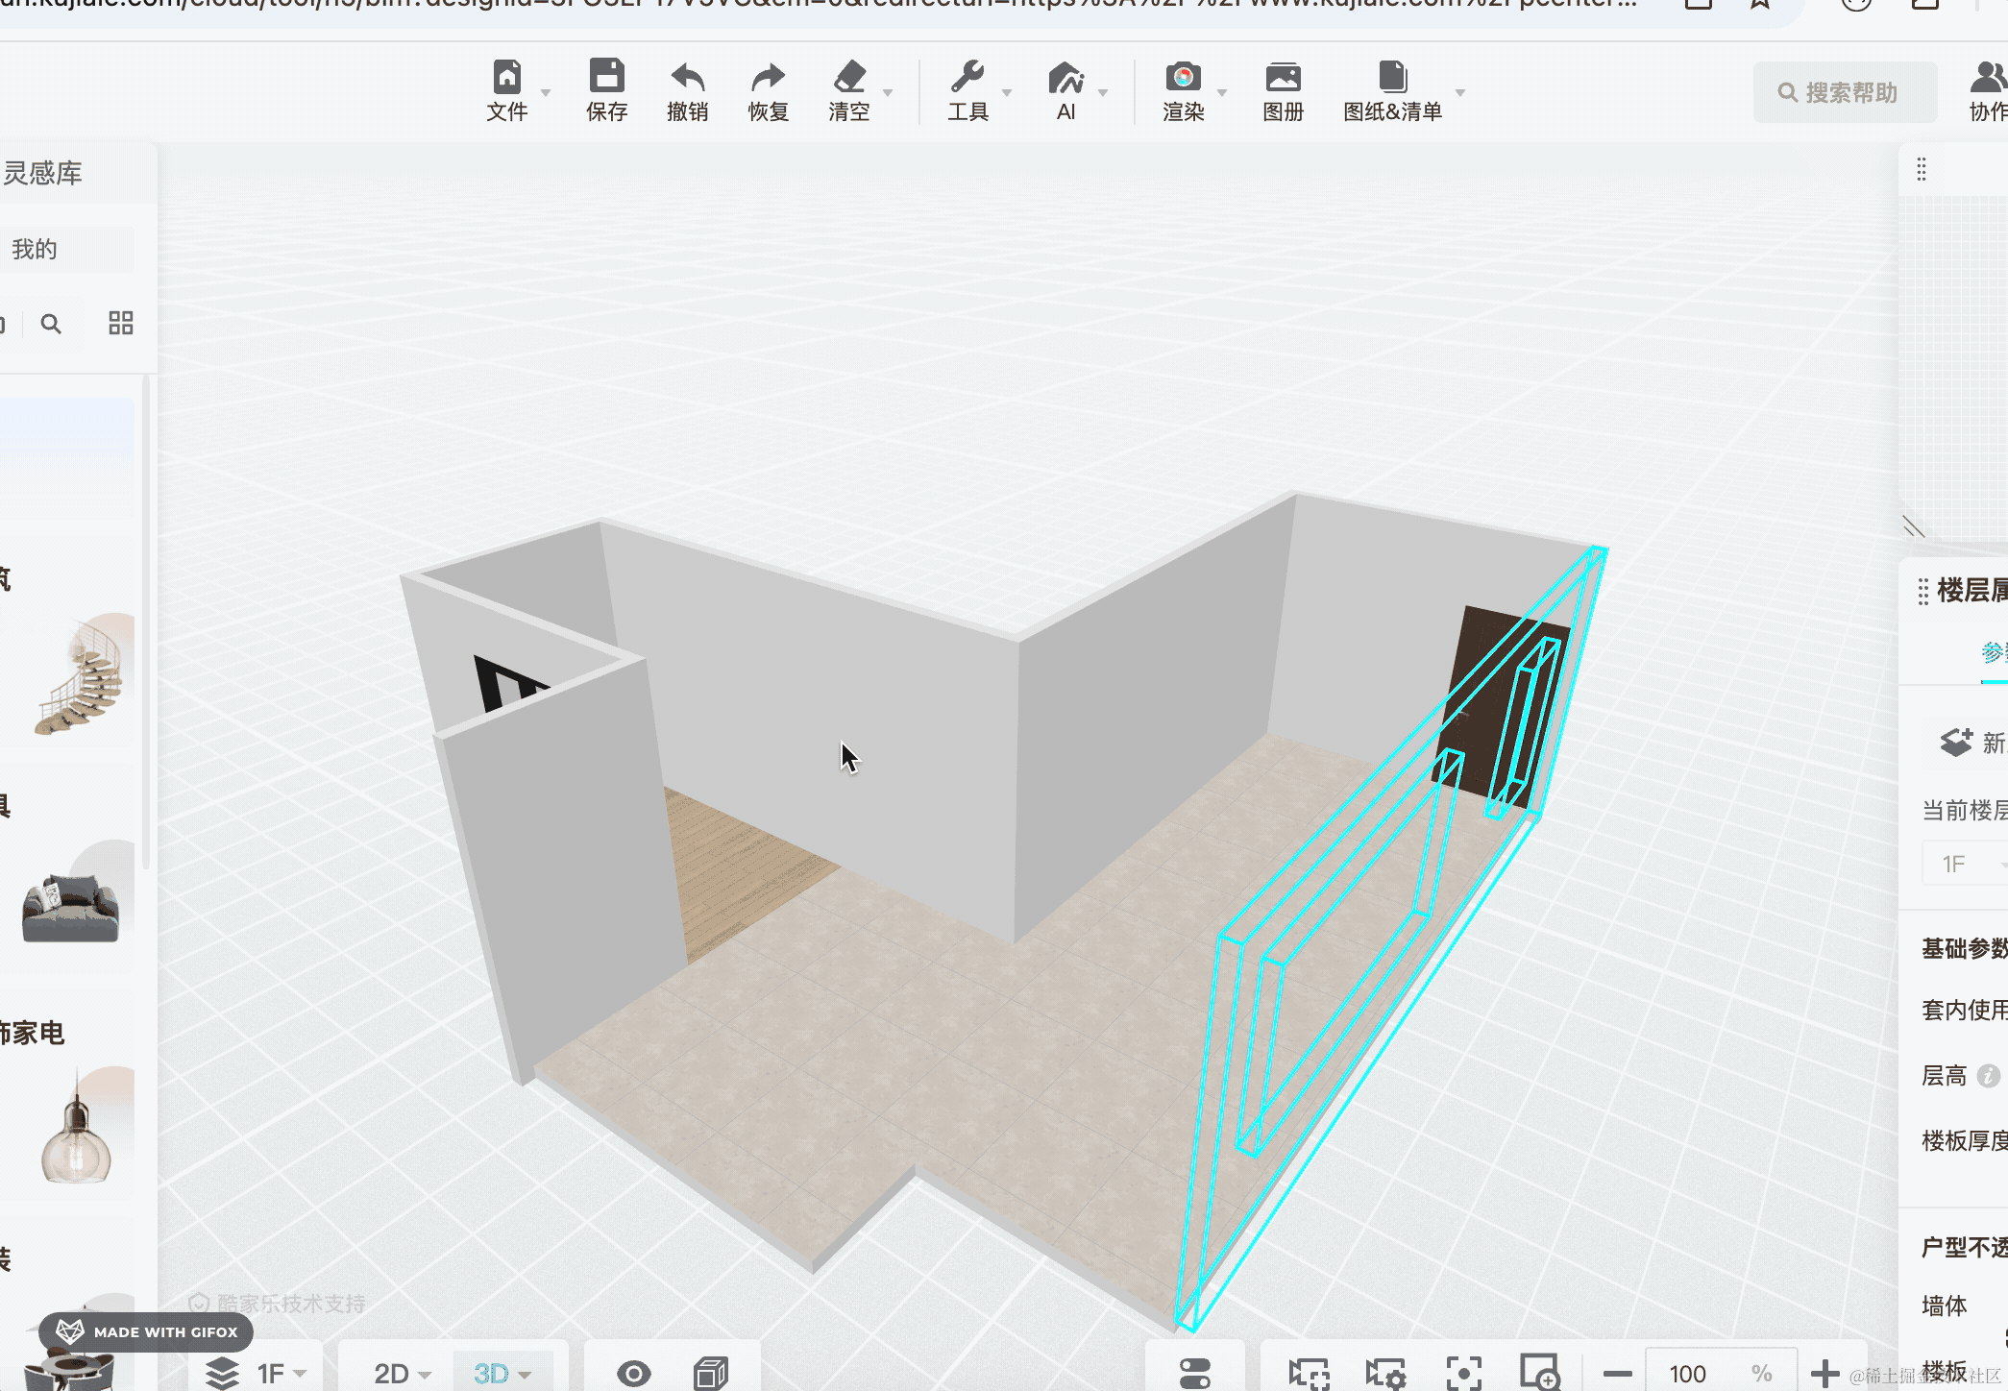Click the camera settings gear icon

click(x=1385, y=1374)
